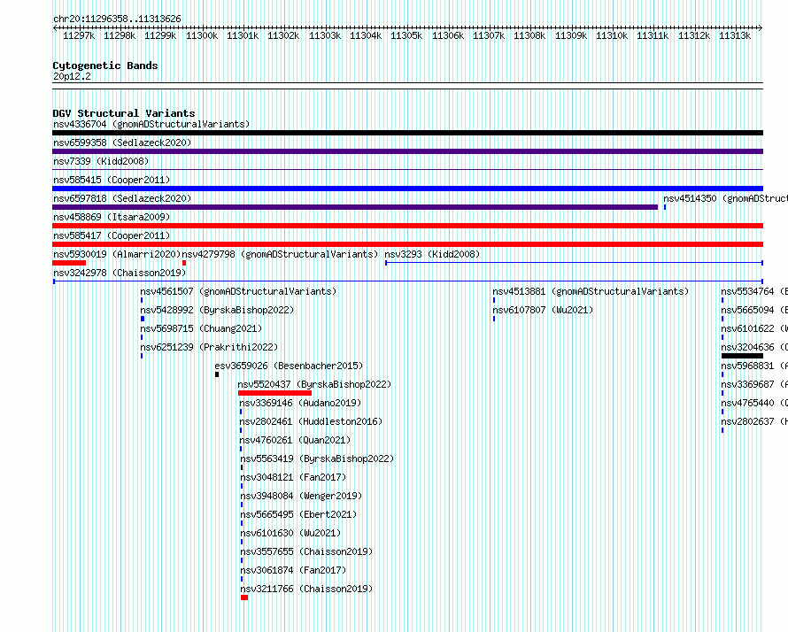Click the nsv4336704 gnomADStructuralVariants label
The width and height of the screenshot is (788, 632).
[x=151, y=124]
